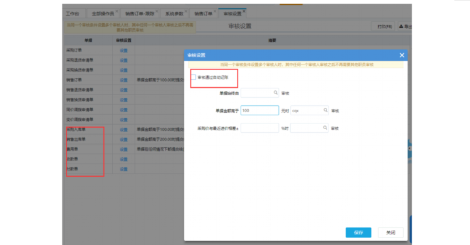Open 设置 link for 采购入库单 row
The width and height of the screenshot is (470, 245).
point(124,130)
